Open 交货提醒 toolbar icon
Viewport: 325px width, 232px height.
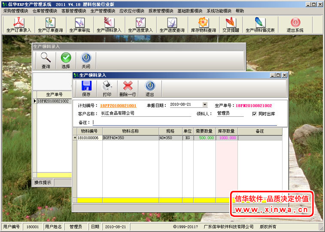coord(231,25)
